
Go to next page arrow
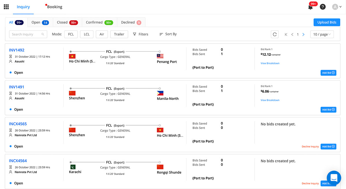coord(303,34)
